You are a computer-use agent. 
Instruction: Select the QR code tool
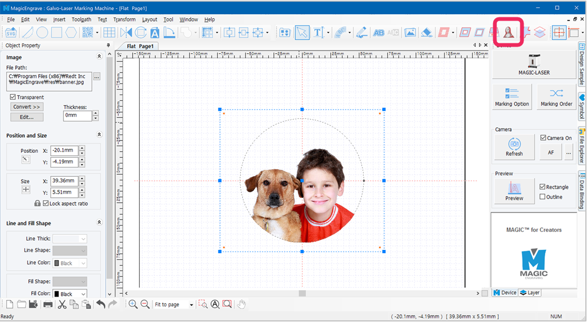click(88, 33)
